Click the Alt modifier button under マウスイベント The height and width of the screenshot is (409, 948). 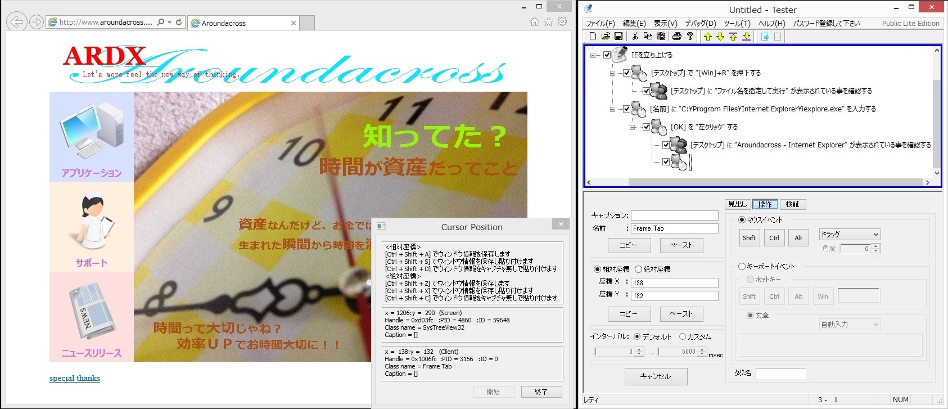798,238
